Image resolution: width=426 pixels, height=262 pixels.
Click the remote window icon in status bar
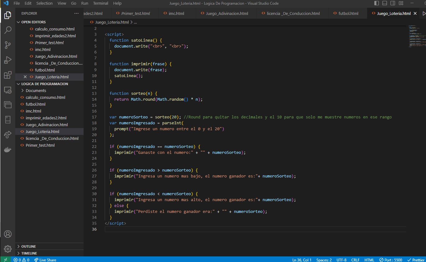tap(5, 260)
